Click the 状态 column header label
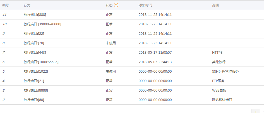 (x=109, y=5)
